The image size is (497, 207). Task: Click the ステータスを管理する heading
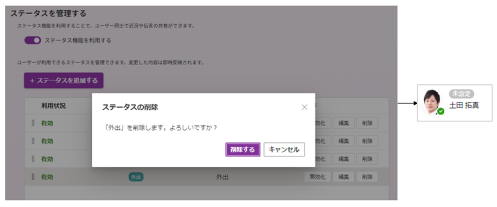[x=48, y=14]
